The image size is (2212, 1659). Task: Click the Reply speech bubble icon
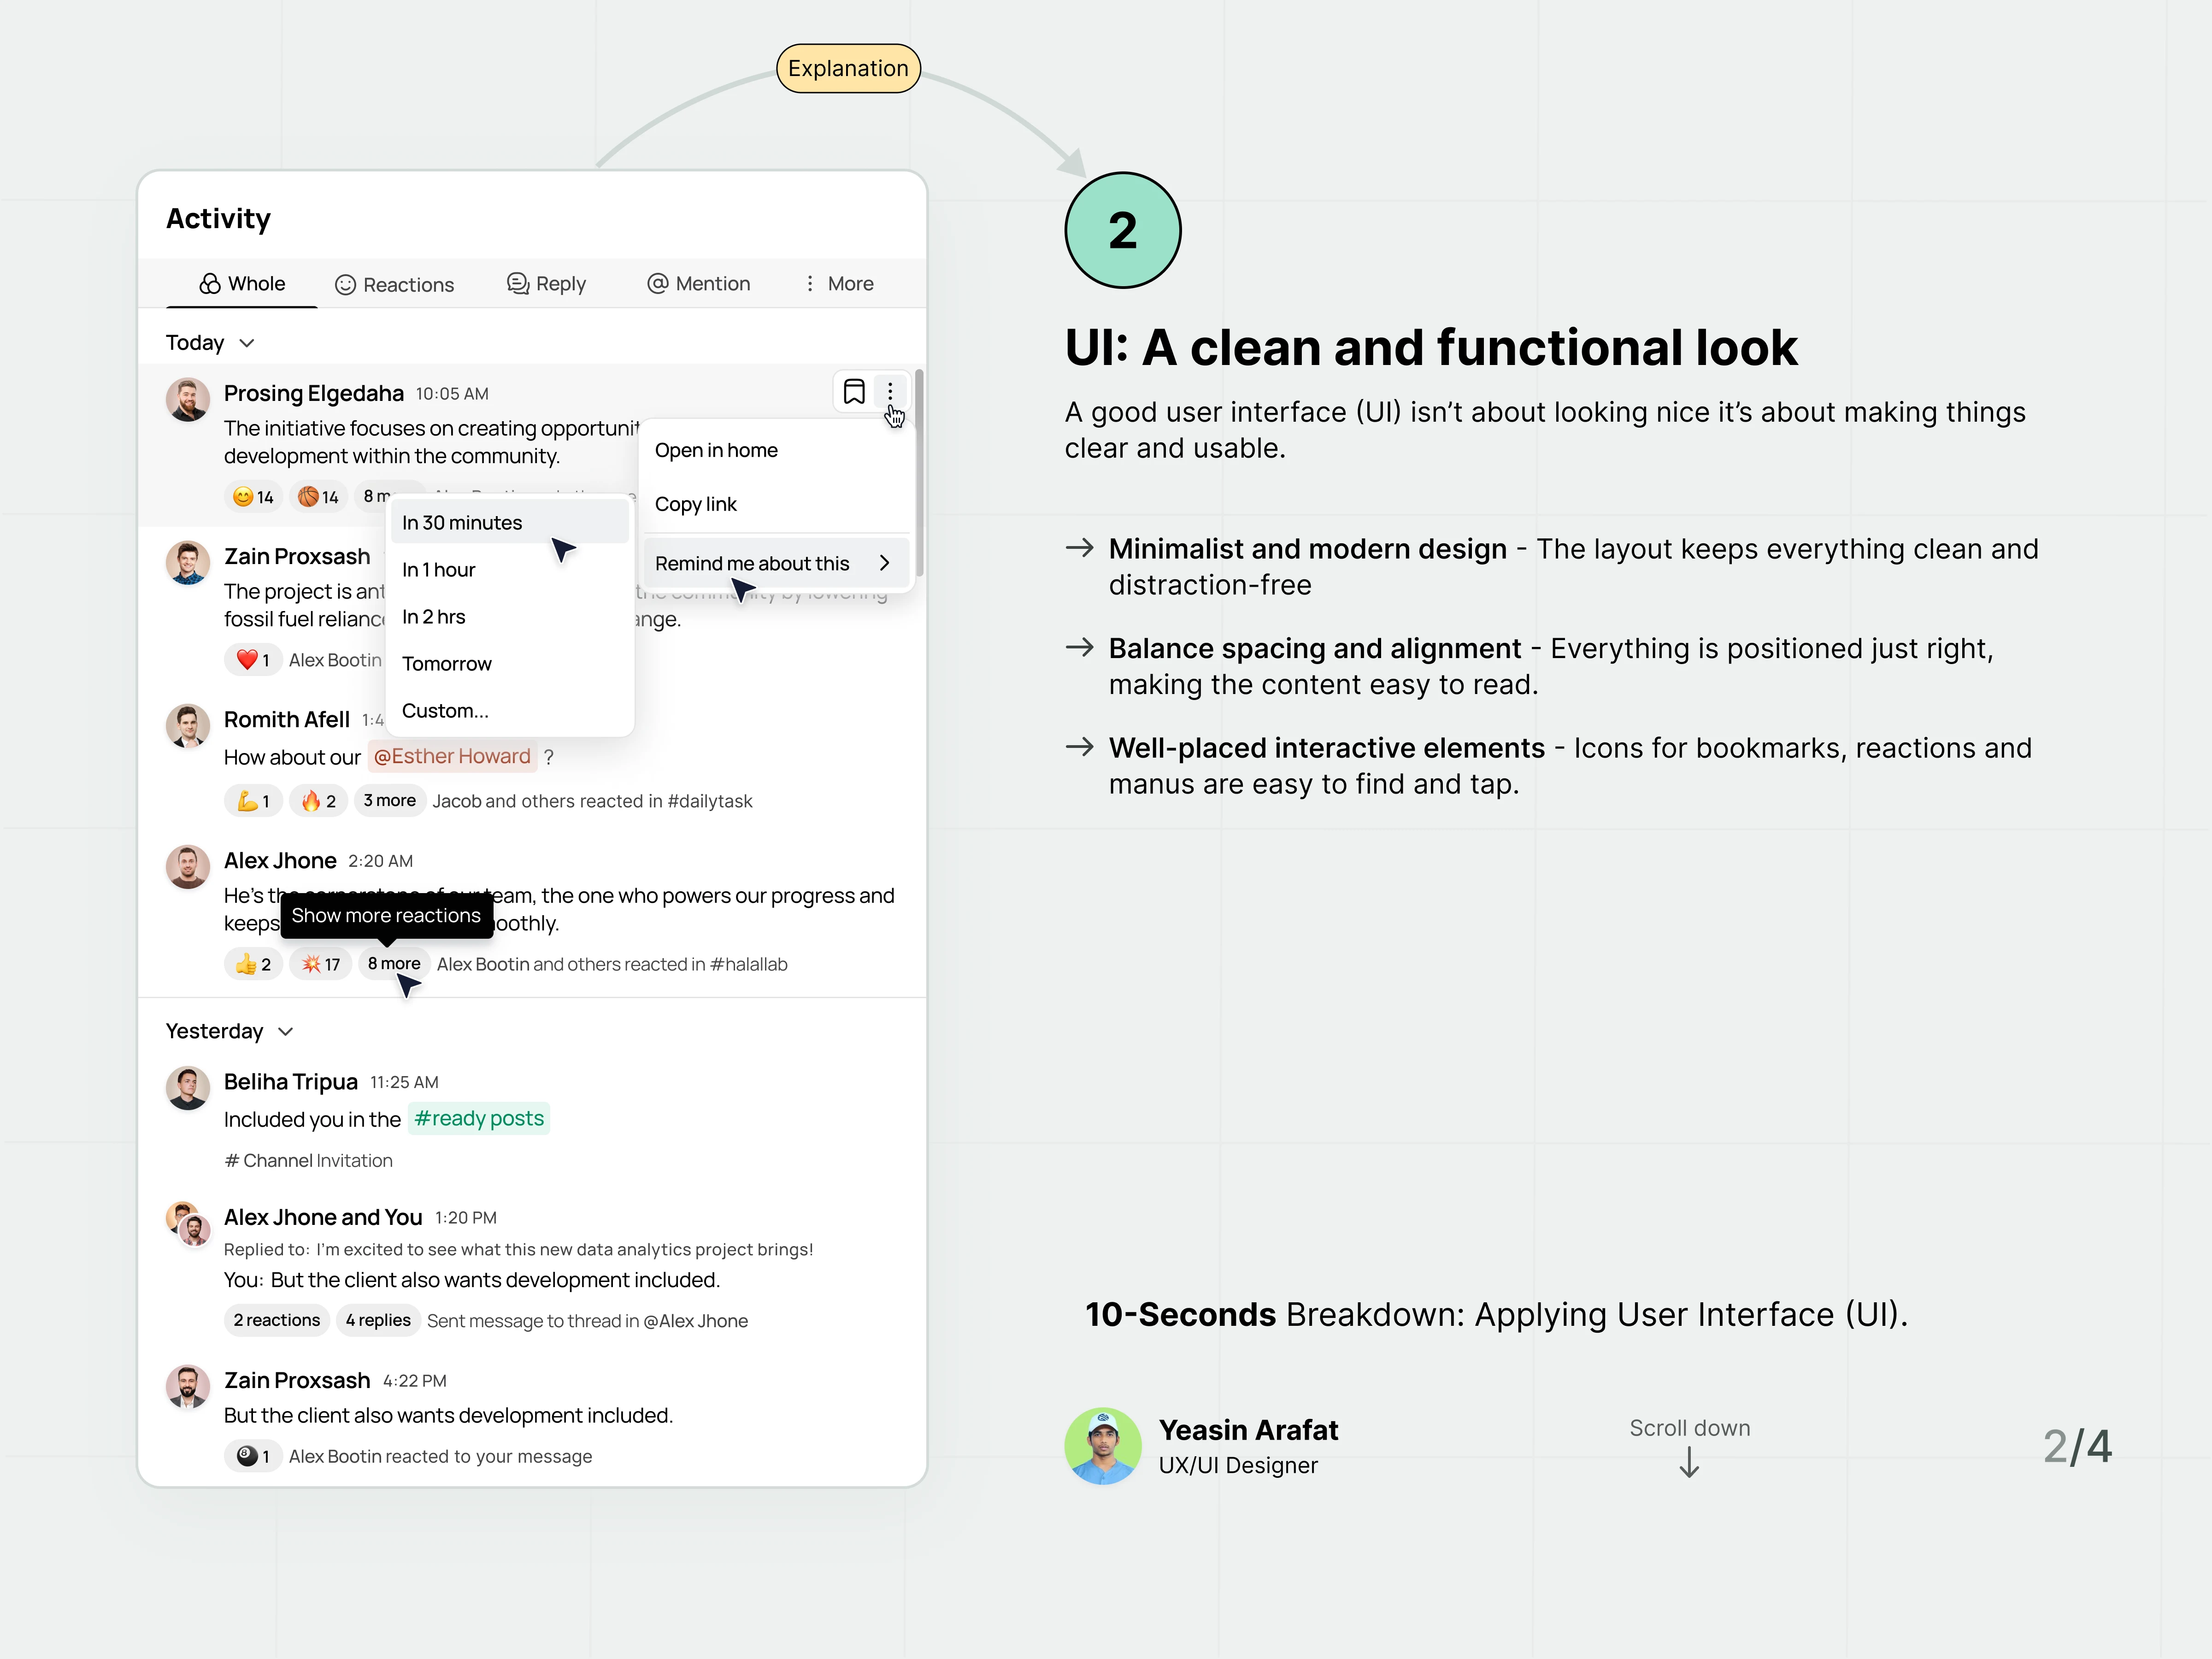pyautogui.click(x=517, y=284)
